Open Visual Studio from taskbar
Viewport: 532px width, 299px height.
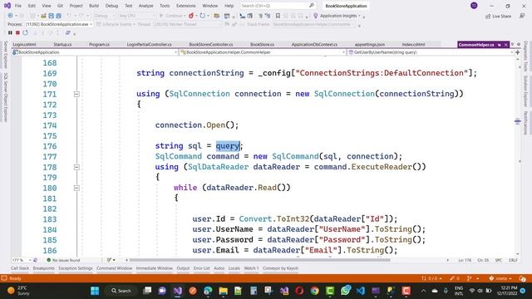tap(178, 291)
